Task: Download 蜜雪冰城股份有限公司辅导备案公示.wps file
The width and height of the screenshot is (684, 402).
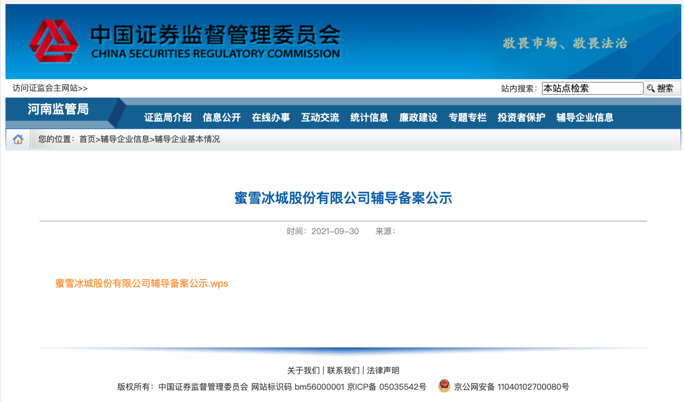Action: point(142,283)
